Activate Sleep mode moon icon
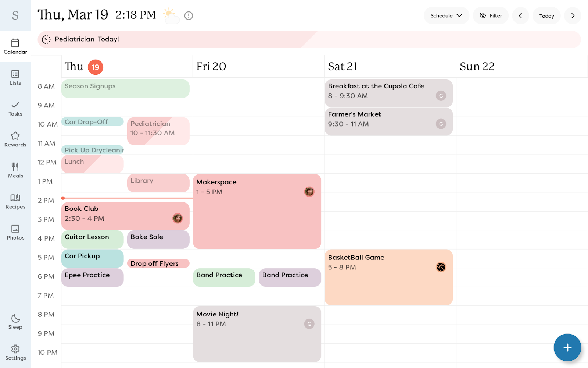Image resolution: width=588 pixels, height=368 pixels. pyautogui.click(x=15, y=322)
